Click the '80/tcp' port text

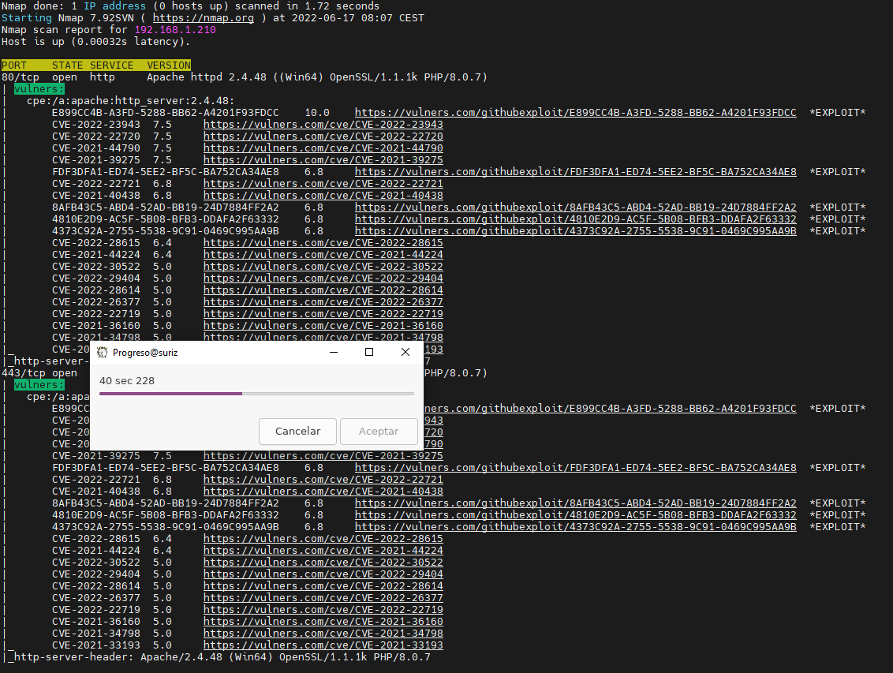(x=21, y=77)
